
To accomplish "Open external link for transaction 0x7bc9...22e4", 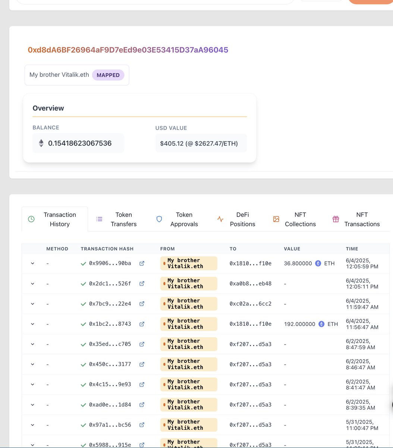I will pos(142,304).
